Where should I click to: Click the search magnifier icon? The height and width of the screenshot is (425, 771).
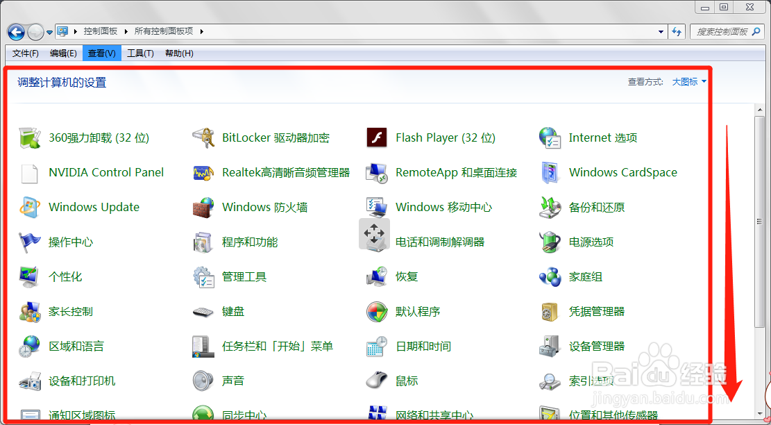[x=756, y=31]
